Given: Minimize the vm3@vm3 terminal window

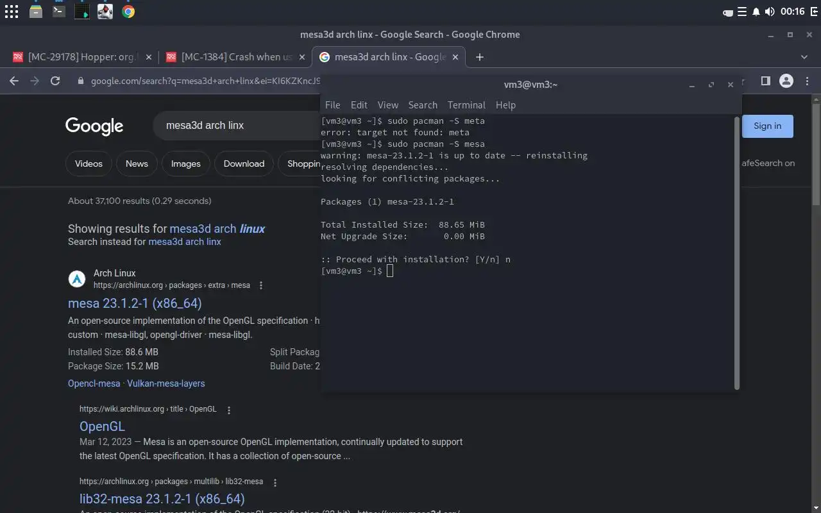Looking at the screenshot, I should coord(692,85).
